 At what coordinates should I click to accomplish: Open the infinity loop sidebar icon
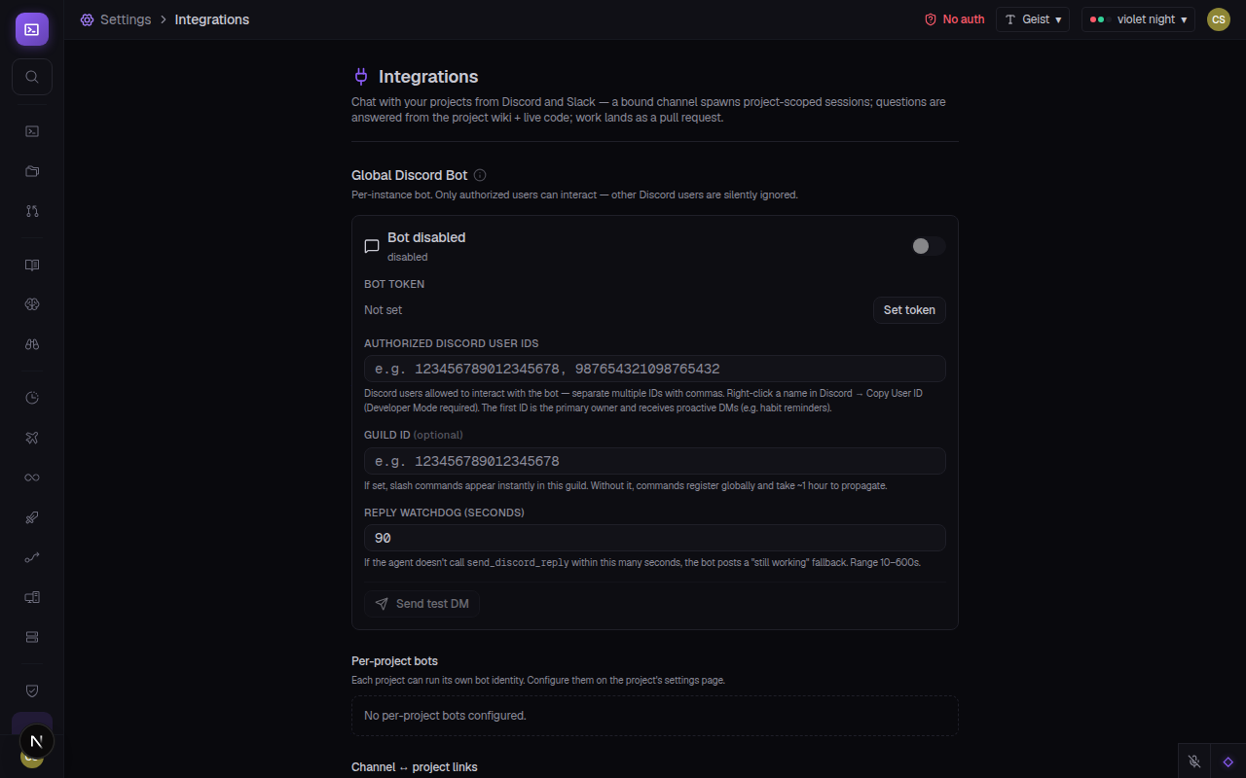32,477
